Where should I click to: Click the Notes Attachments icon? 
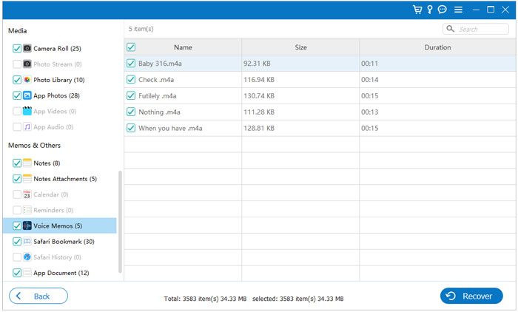pyautogui.click(x=27, y=179)
